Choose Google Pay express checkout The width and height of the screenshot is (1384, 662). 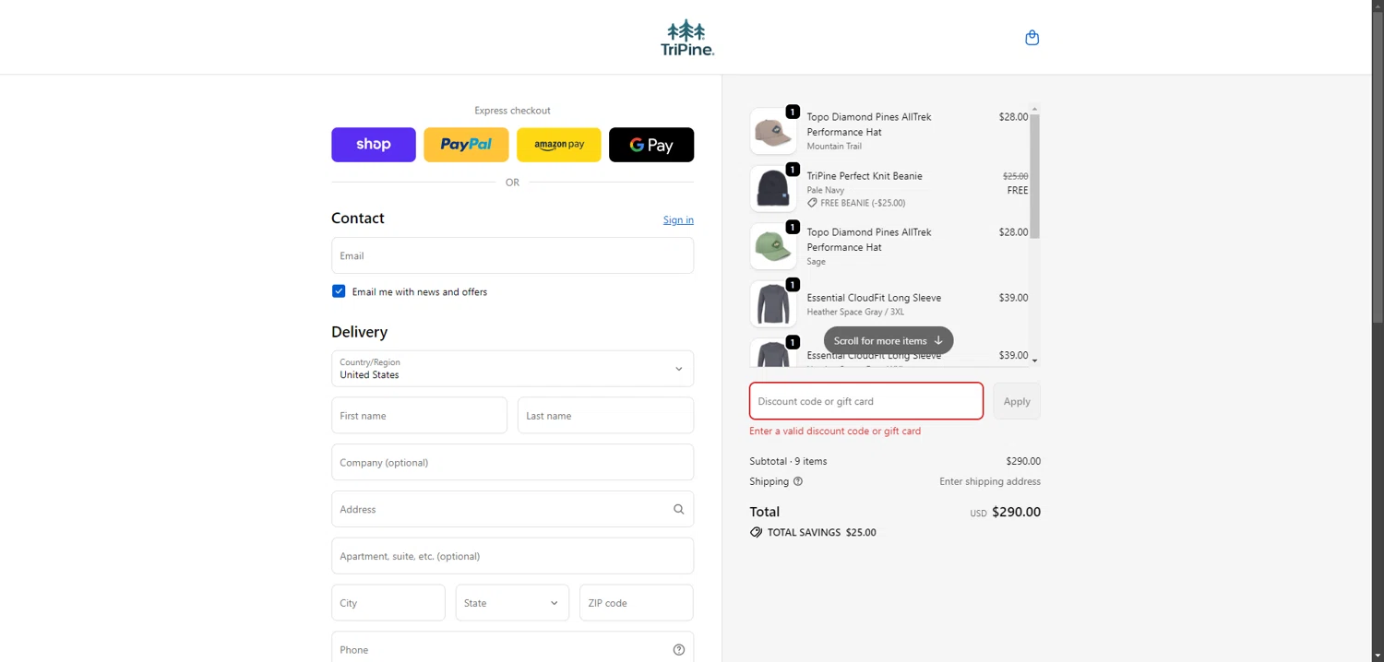(651, 145)
